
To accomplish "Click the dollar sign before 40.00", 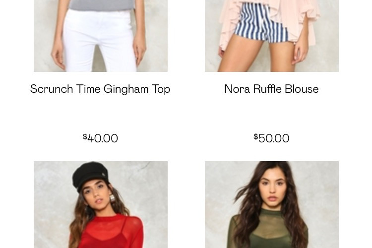I will 85,137.
